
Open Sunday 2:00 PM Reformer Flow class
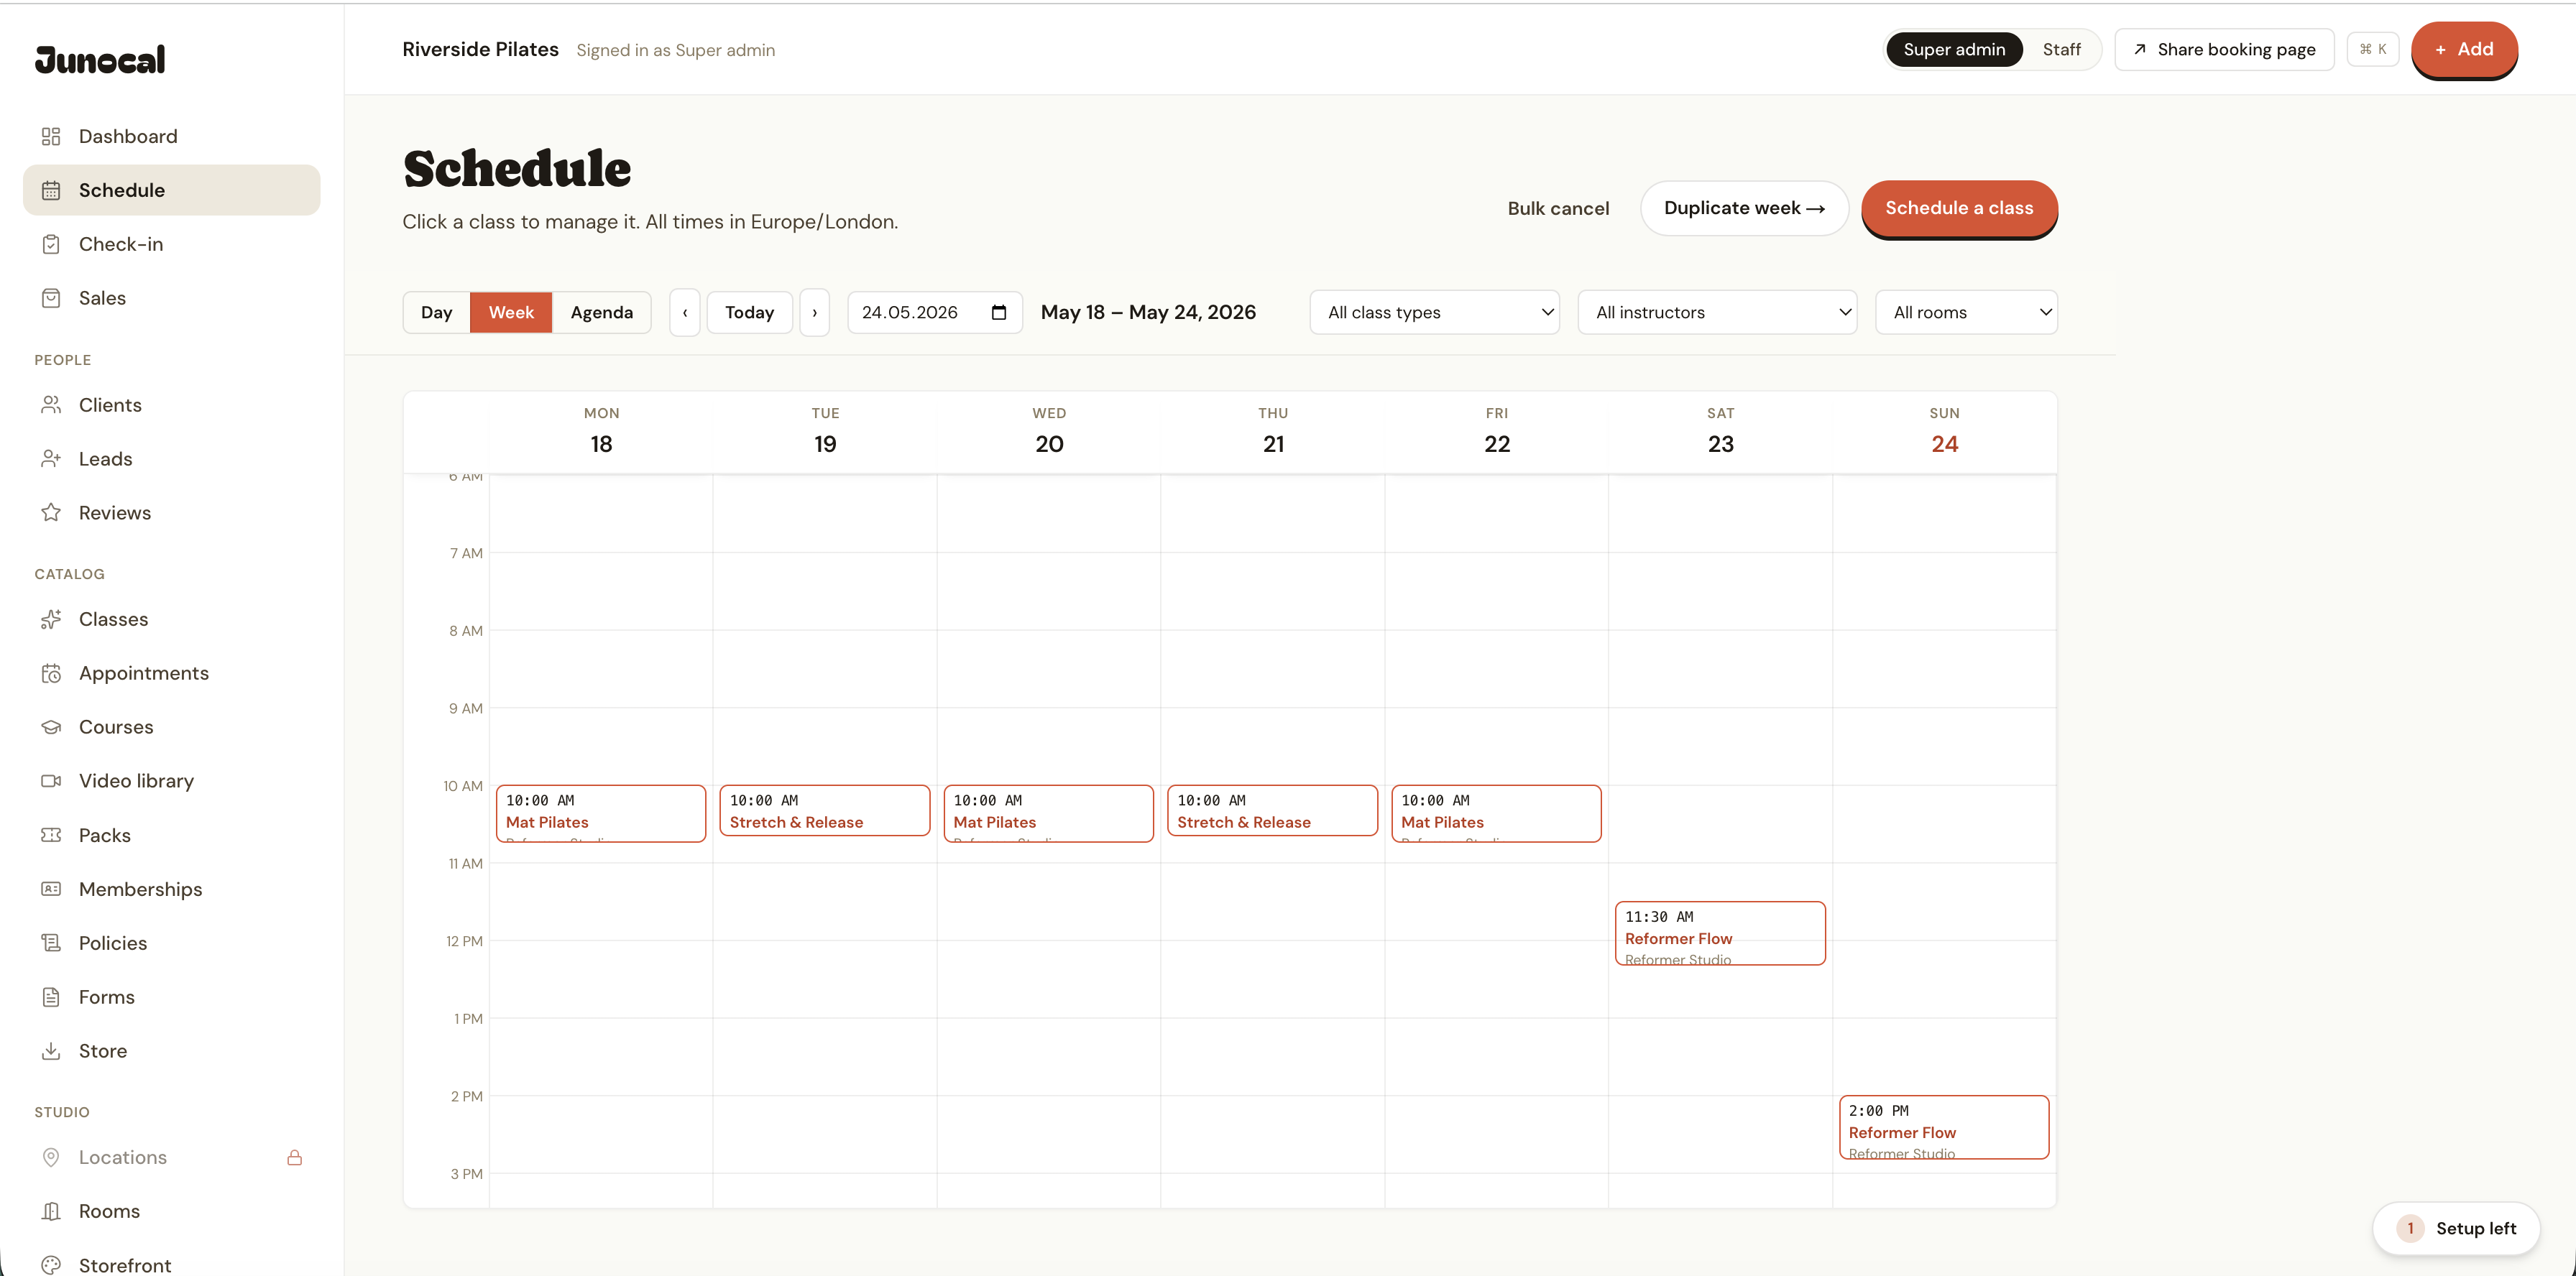[x=1944, y=1127]
